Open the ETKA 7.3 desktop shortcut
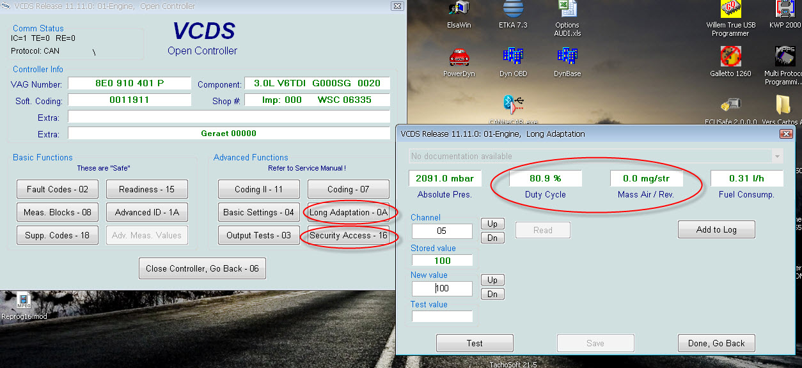Viewport: 802px width, 368px height. pos(513,11)
